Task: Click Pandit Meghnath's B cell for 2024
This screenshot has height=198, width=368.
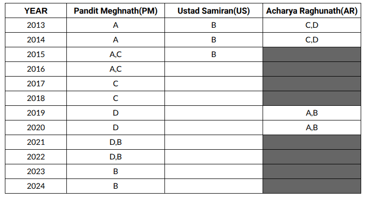Action: [115, 186]
